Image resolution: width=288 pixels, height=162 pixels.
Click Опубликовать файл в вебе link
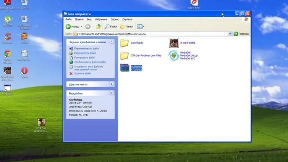click(x=90, y=62)
